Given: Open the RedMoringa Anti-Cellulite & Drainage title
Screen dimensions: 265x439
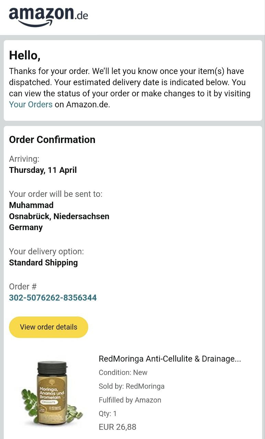Looking at the screenshot, I should pos(170,359).
